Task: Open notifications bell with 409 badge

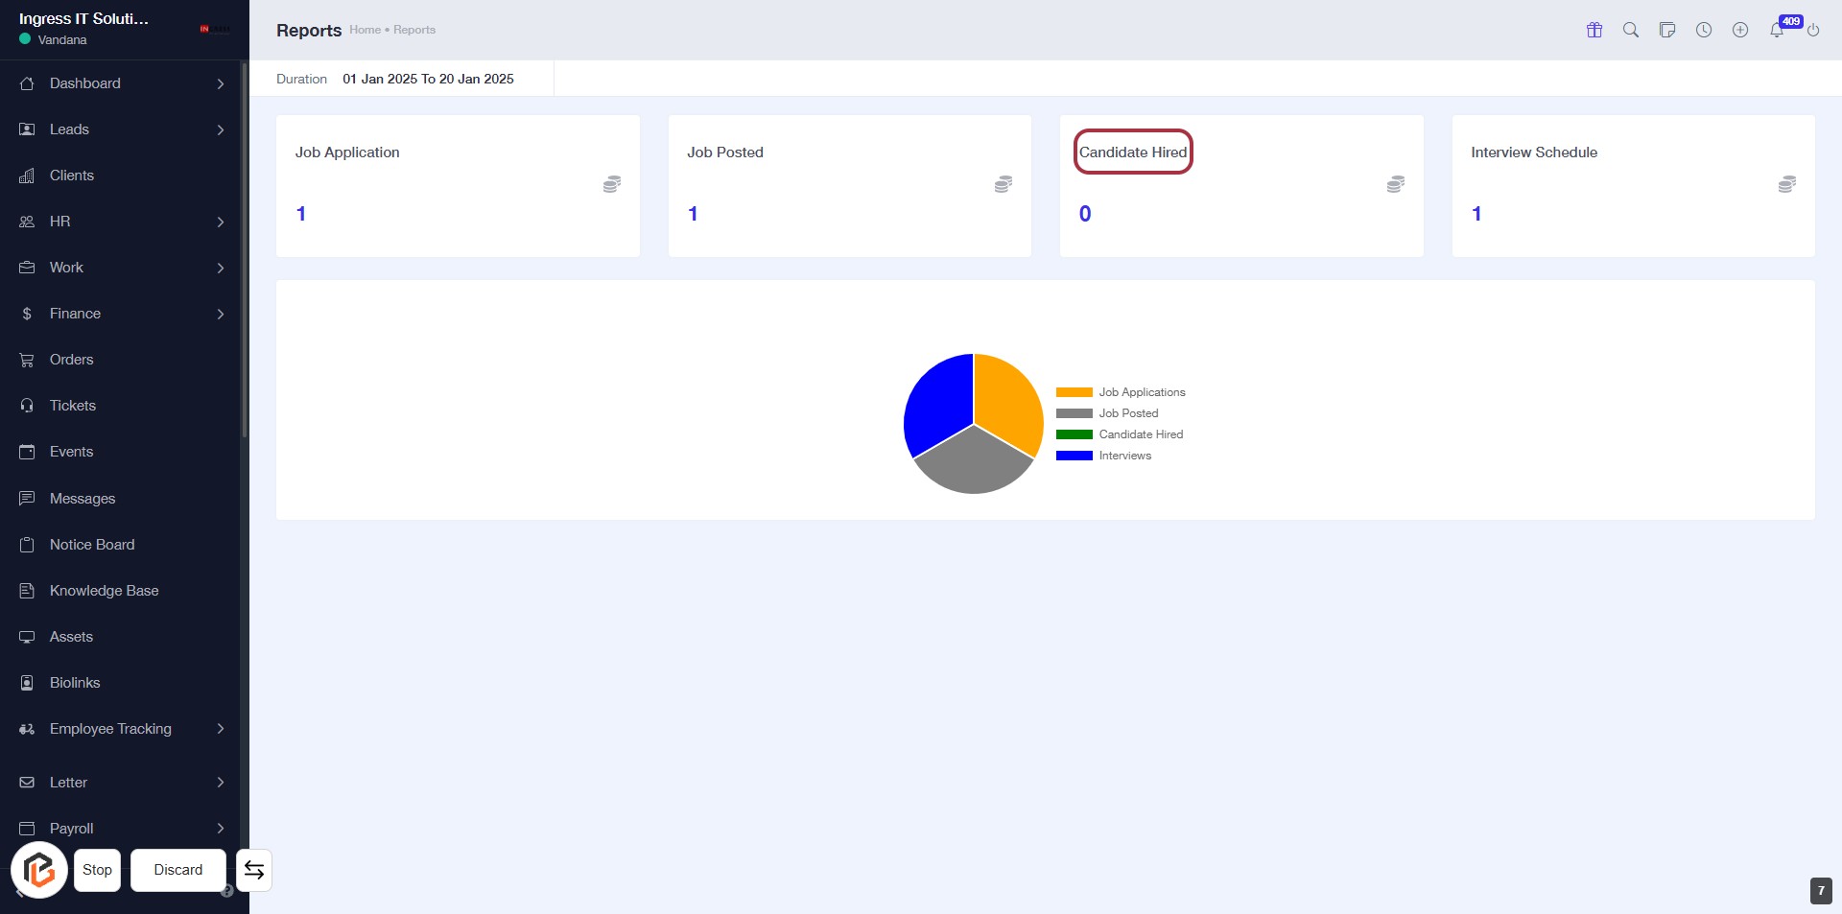Action: tap(1778, 30)
